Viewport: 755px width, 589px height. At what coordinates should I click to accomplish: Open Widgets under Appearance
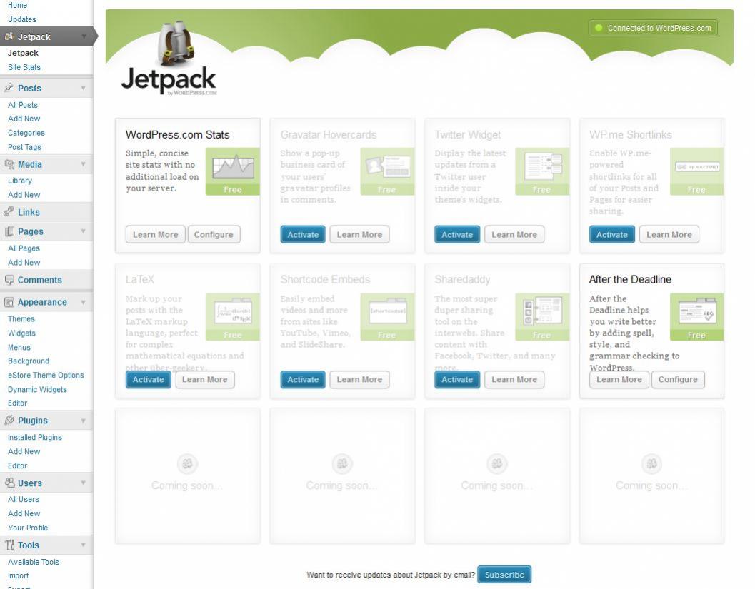click(x=21, y=333)
